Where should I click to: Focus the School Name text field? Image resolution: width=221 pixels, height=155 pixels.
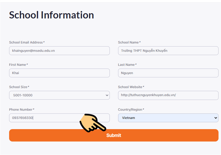tap(168, 51)
